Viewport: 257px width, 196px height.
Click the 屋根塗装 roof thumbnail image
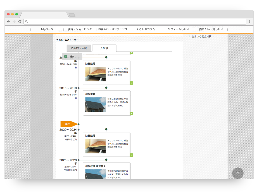coord(95,104)
